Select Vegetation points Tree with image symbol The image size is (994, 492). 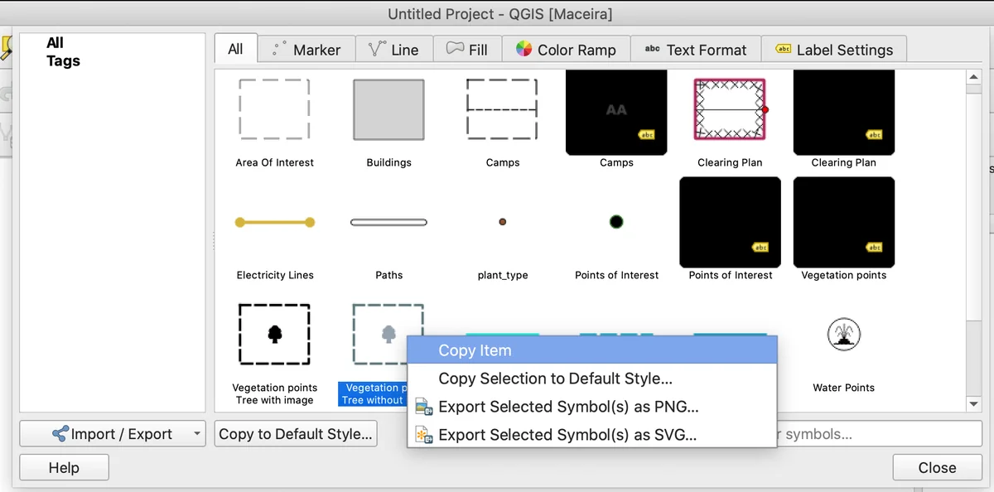274,335
